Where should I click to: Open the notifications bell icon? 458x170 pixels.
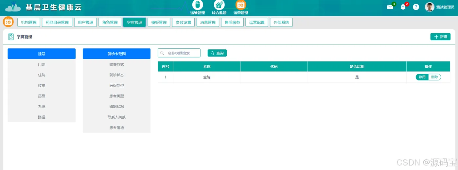click(x=403, y=7)
